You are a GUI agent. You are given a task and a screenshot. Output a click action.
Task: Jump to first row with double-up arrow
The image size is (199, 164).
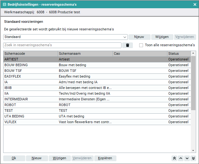click(174, 158)
